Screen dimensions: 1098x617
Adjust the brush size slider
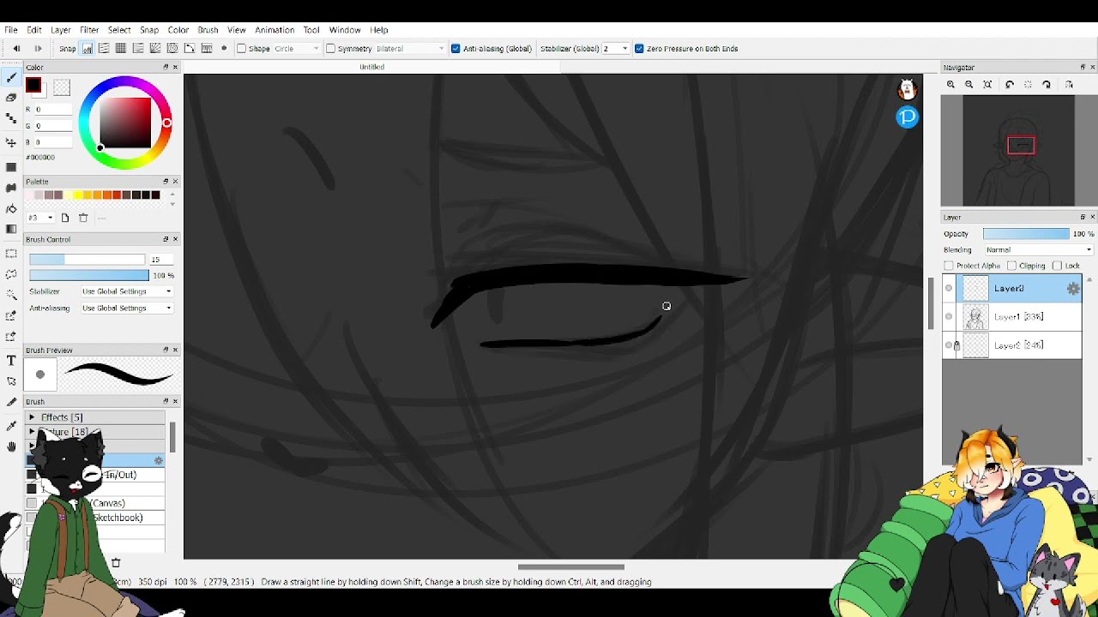[x=87, y=260]
